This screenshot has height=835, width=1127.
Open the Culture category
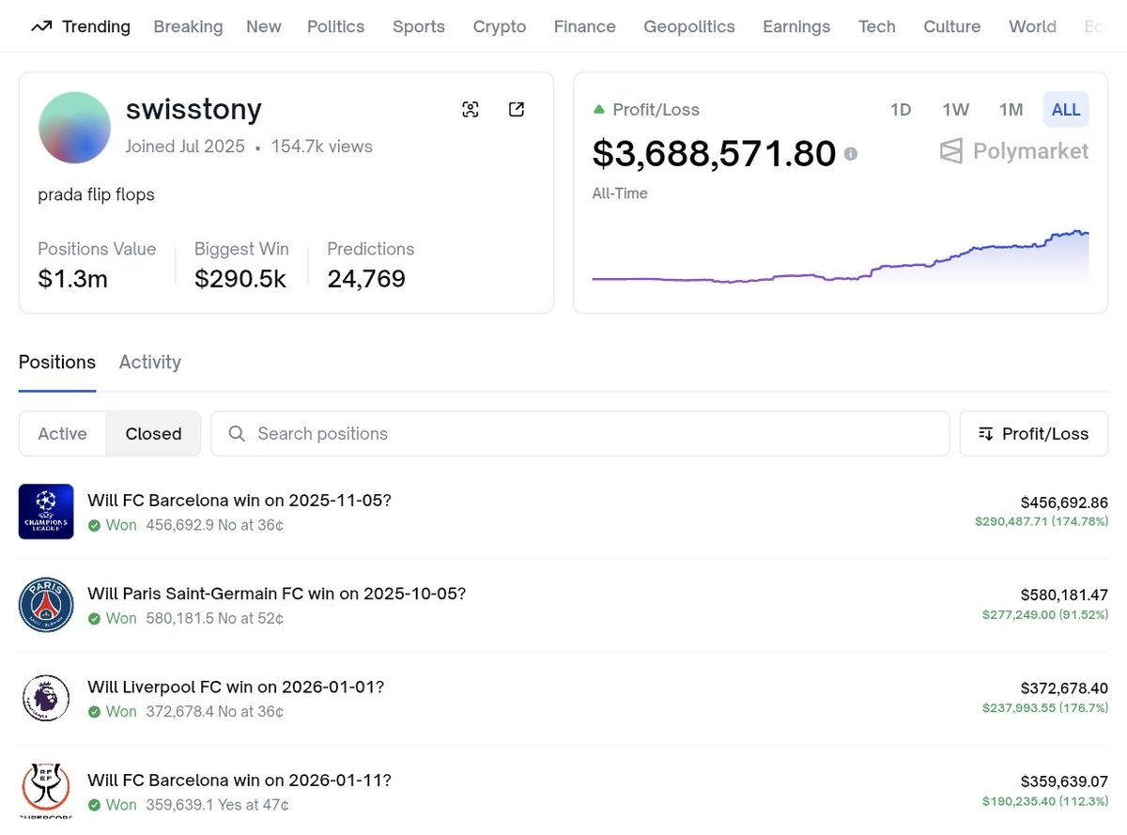click(x=952, y=26)
